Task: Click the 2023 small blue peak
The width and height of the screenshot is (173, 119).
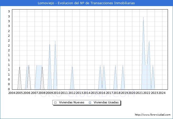Action: [x=153, y=66]
